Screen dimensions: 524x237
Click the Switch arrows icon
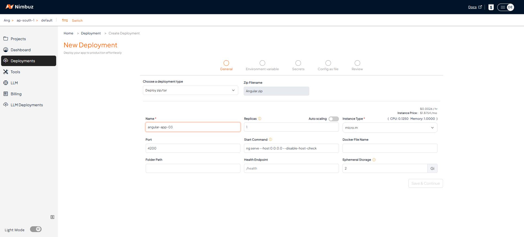(65, 20)
